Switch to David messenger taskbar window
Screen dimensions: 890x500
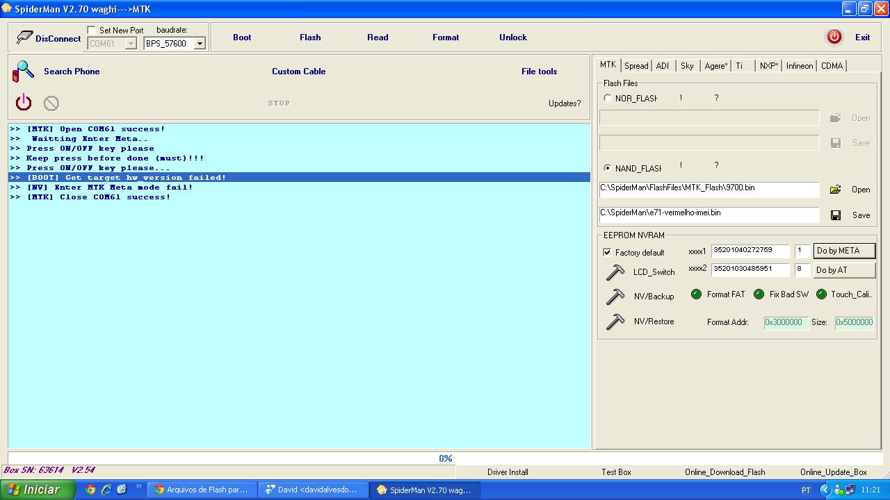pyautogui.click(x=314, y=490)
